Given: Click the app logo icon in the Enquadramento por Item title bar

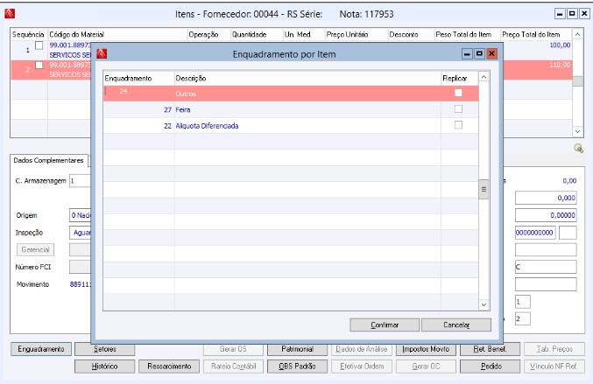Looking at the screenshot, I should pos(102,53).
